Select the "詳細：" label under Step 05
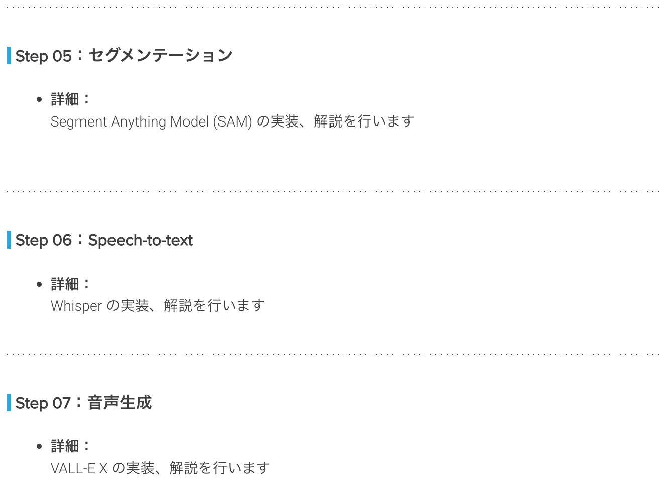The height and width of the screenshot is (497, 659). click(x=70, y=99)
